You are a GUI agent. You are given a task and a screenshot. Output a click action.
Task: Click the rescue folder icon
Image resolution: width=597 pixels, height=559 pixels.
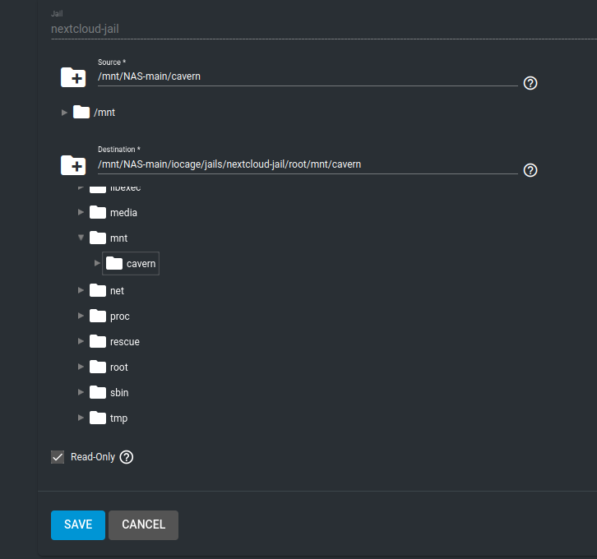click(98, 342)
